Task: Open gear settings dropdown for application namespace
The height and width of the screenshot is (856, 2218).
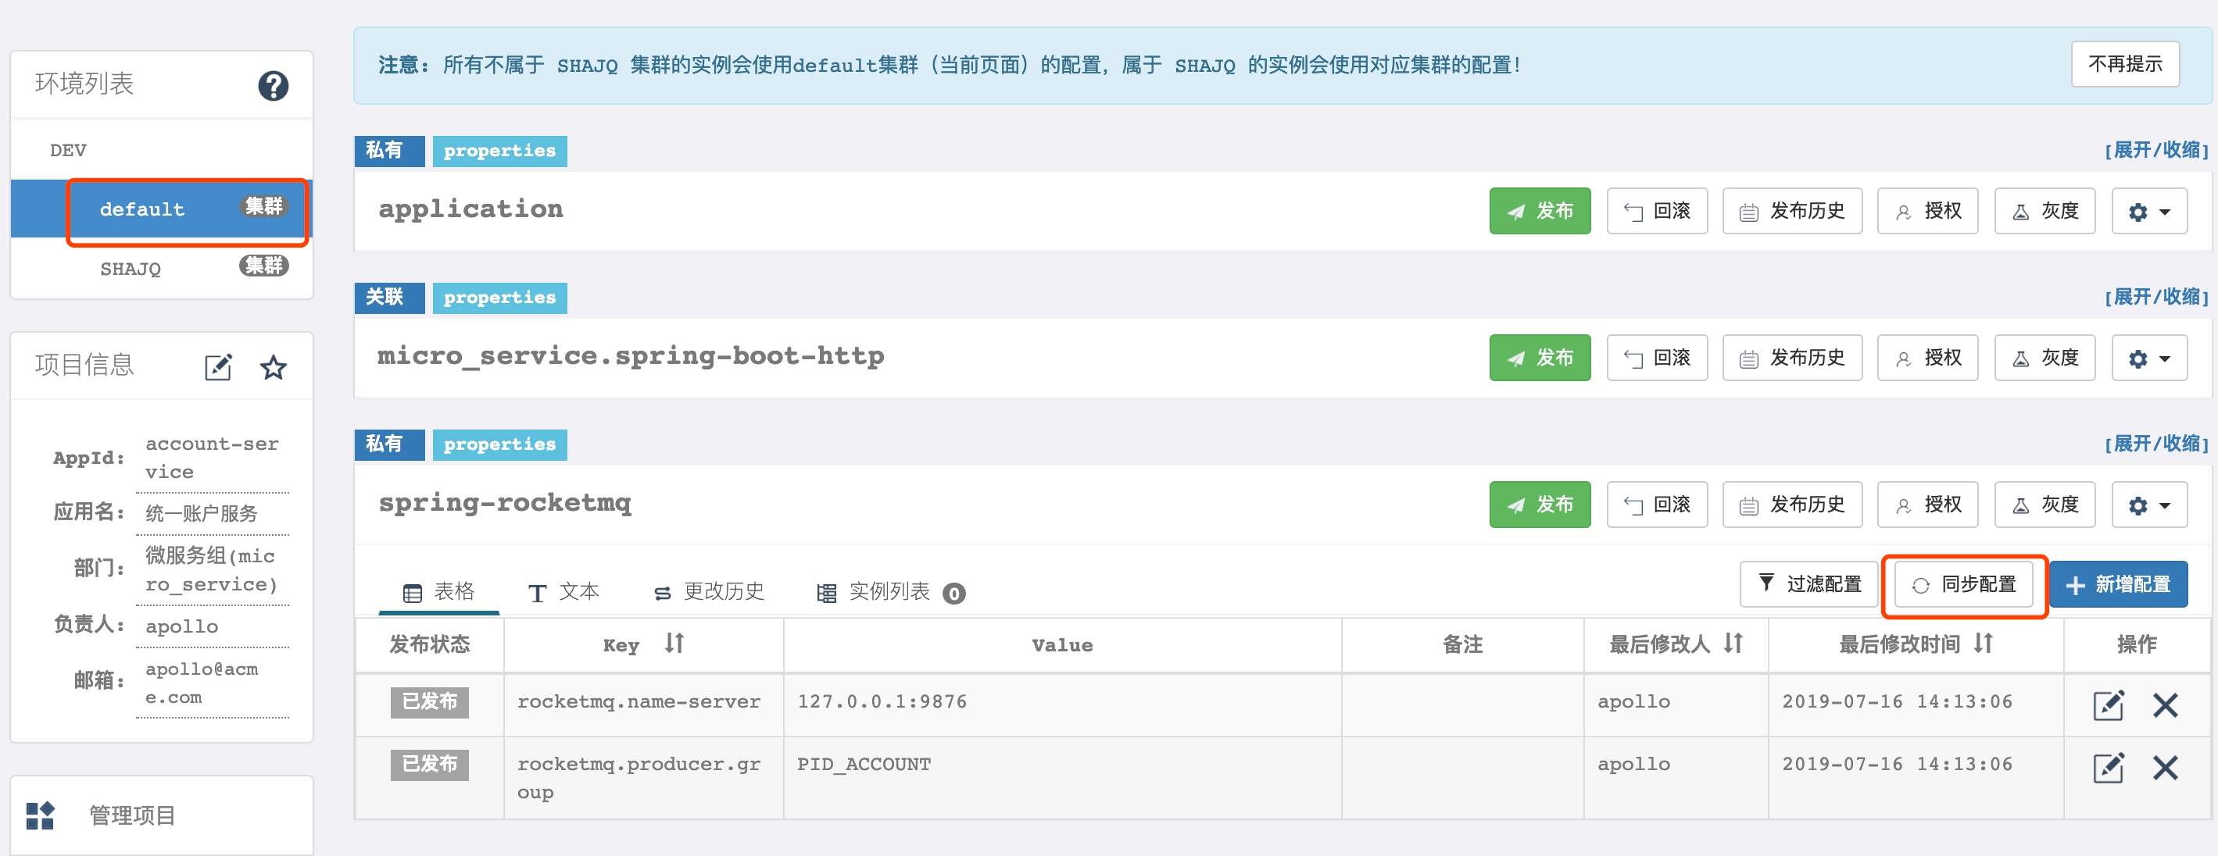Action: click(x=2149, y=211)
